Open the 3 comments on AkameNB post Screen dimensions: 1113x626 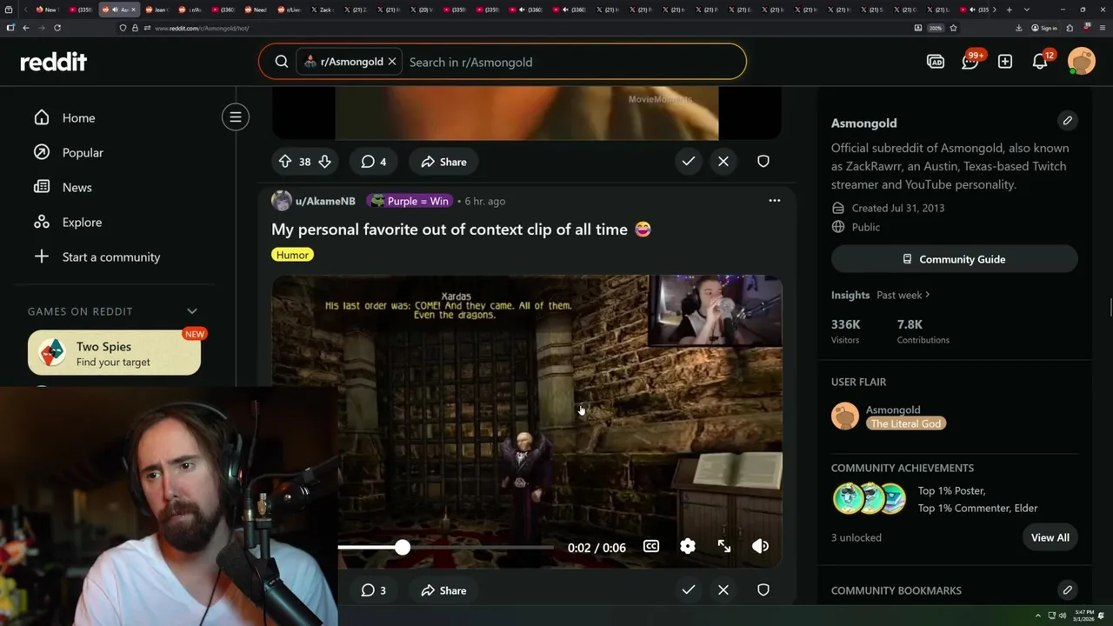point(374,590)
